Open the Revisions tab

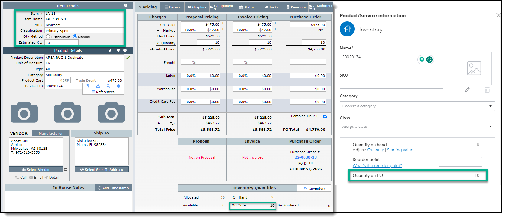296,7
